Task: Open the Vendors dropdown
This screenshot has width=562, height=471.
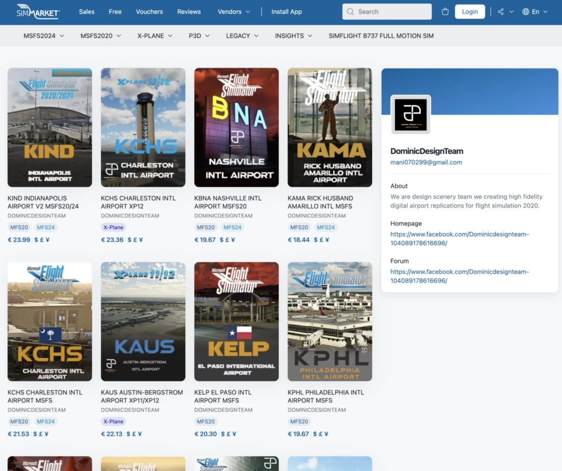Action: click(x=234, y=12)
